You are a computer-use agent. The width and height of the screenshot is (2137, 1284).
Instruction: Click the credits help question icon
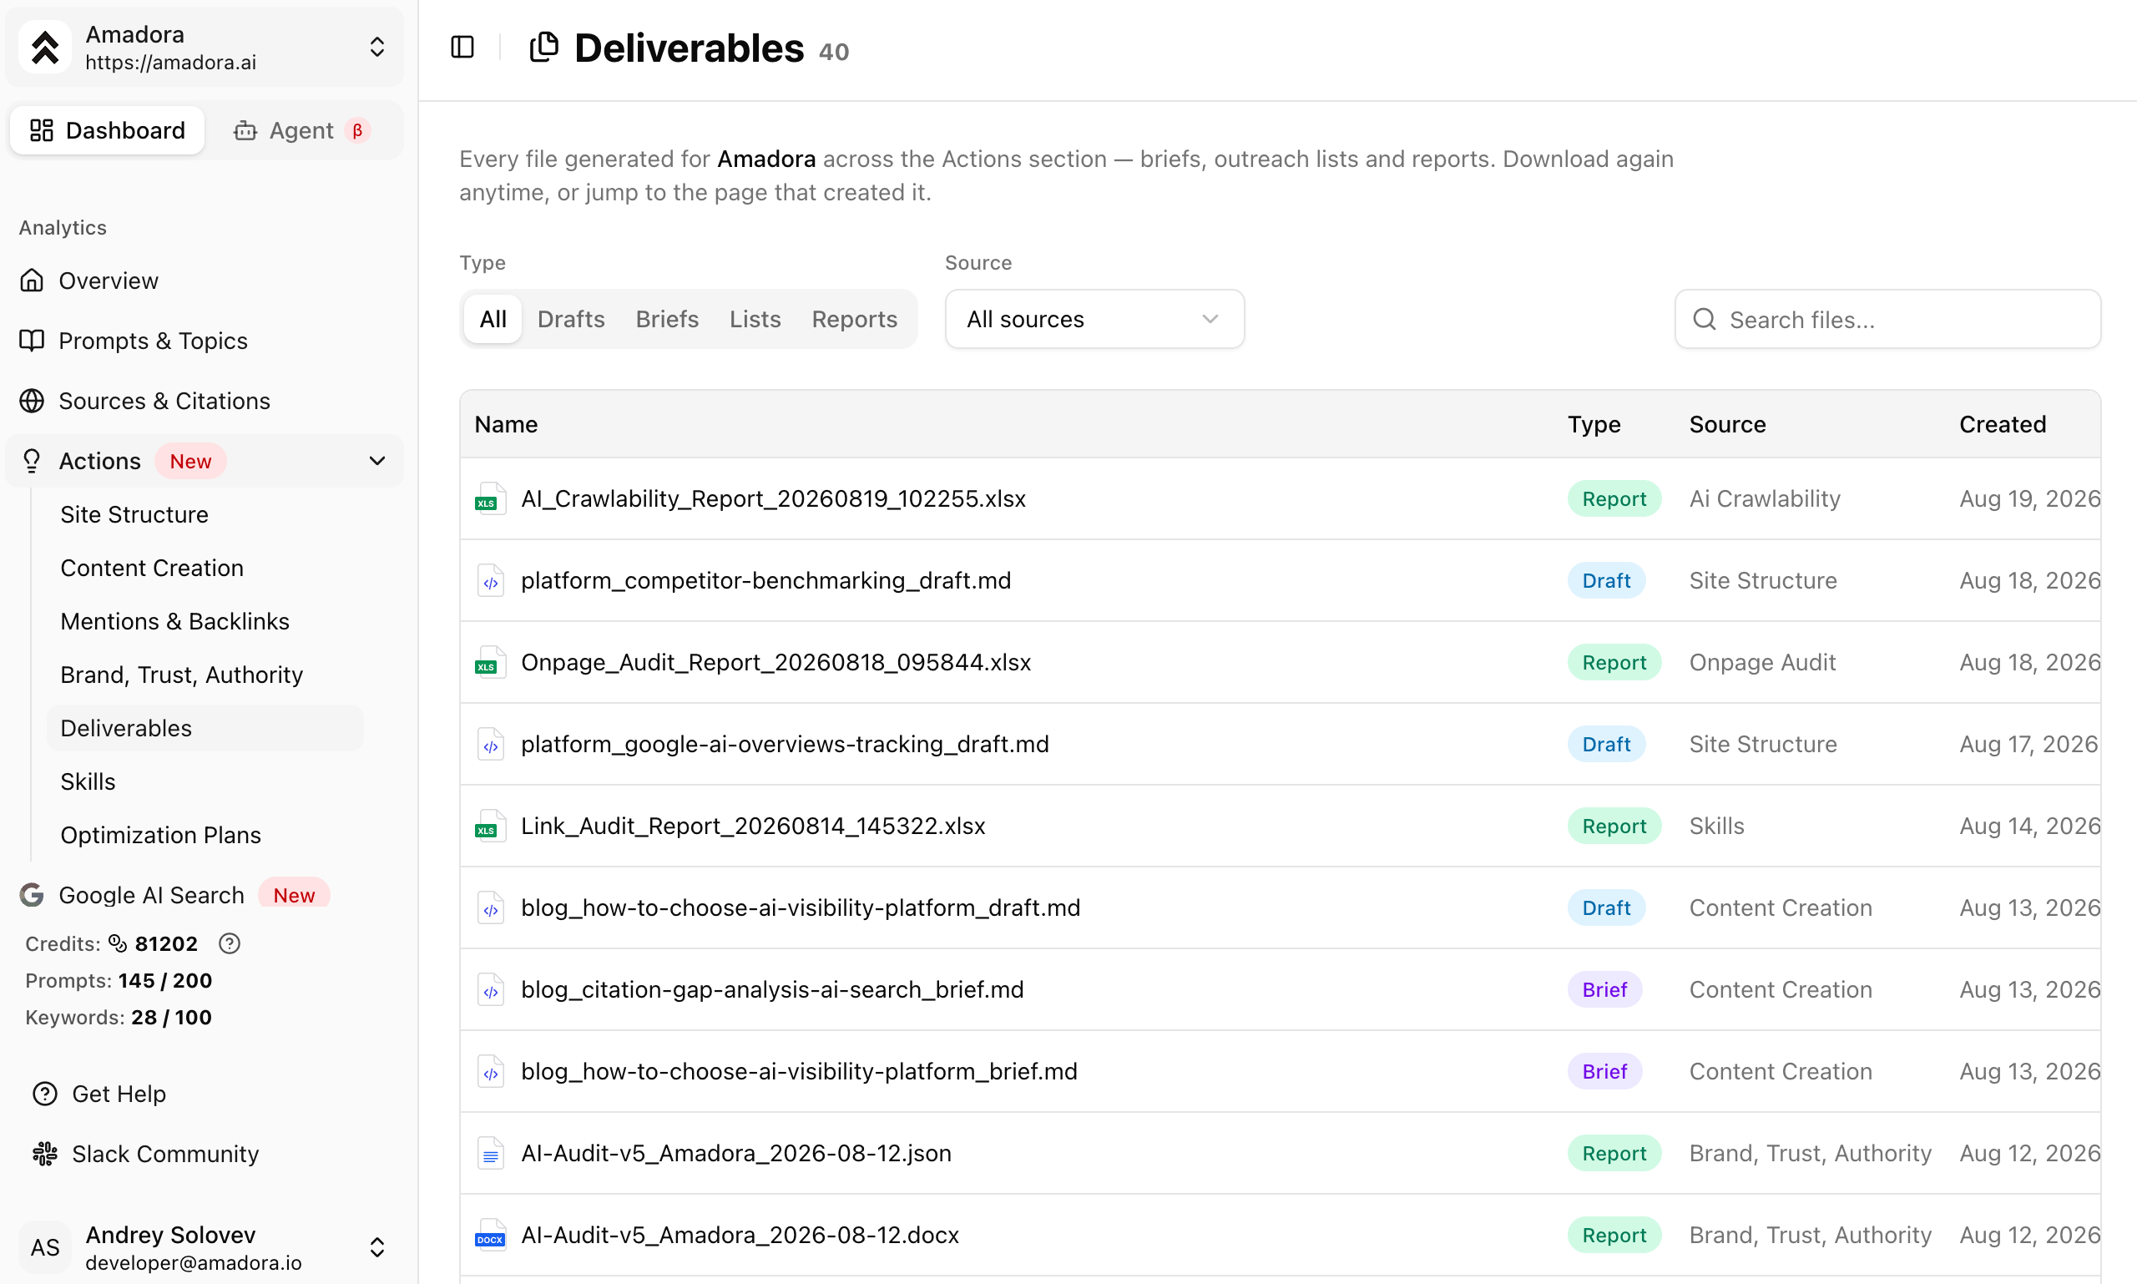230,943
